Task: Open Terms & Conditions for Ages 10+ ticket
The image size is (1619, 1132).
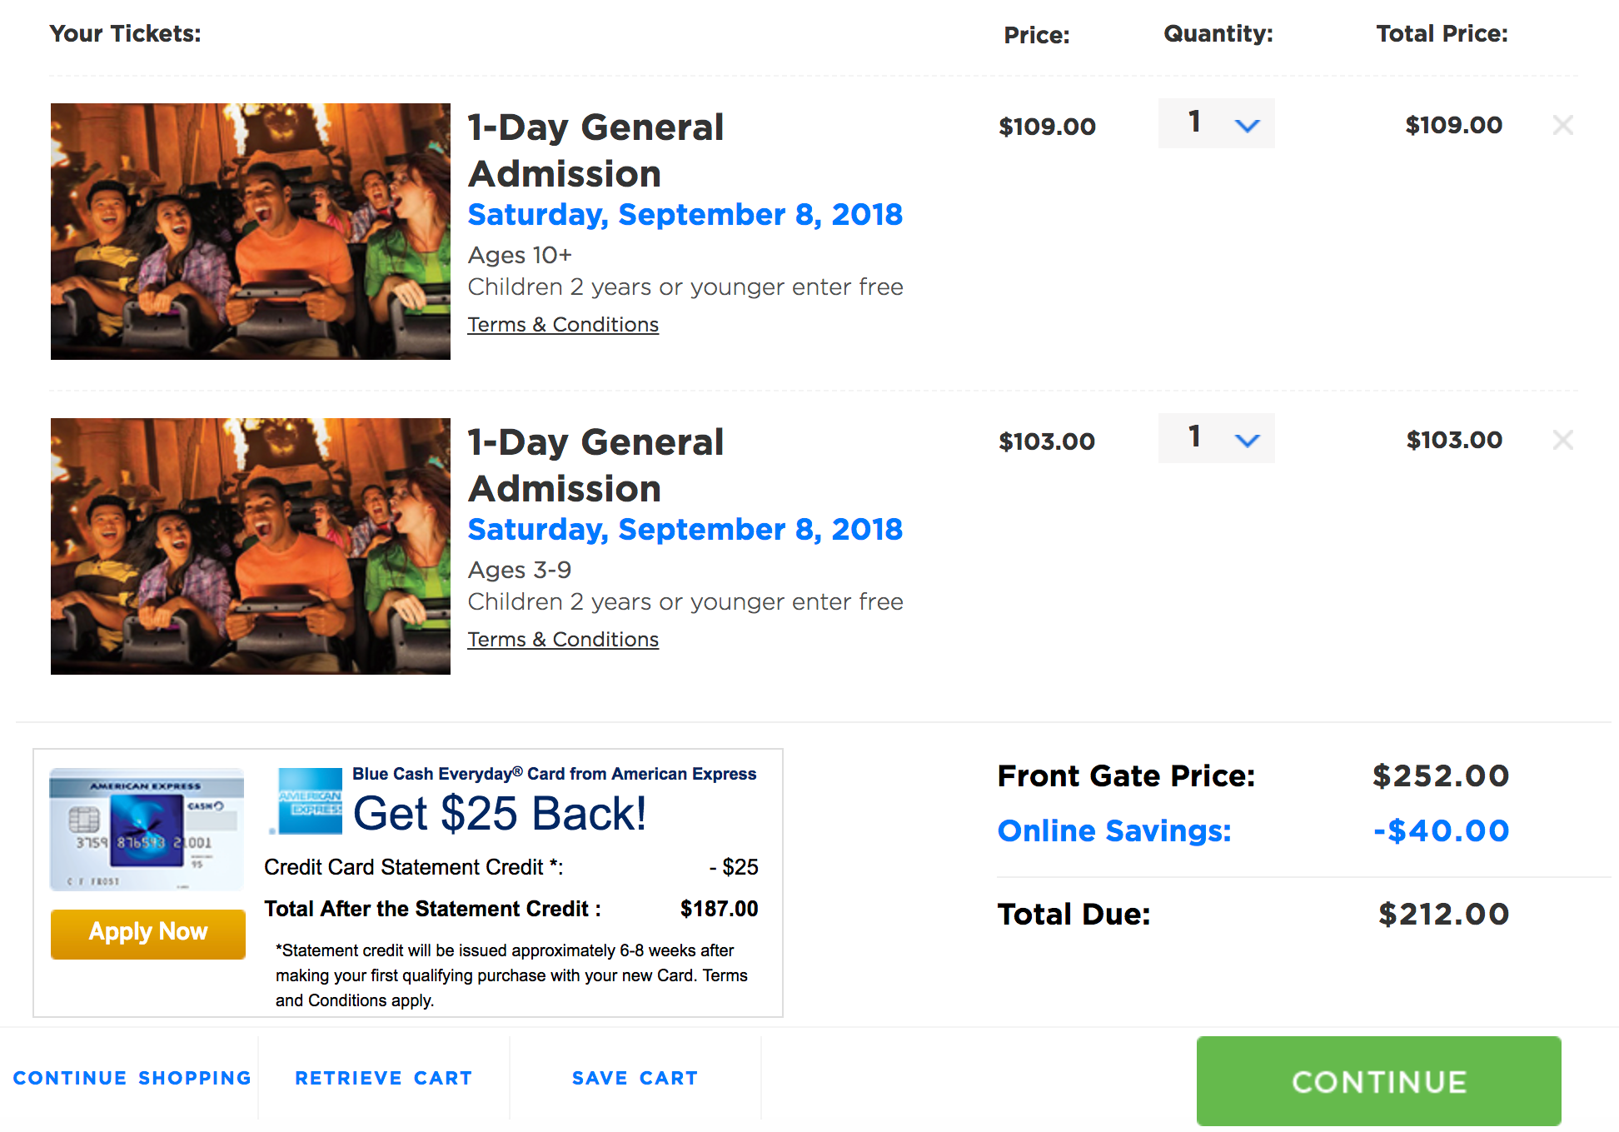Action: click(x=563, y=325)
